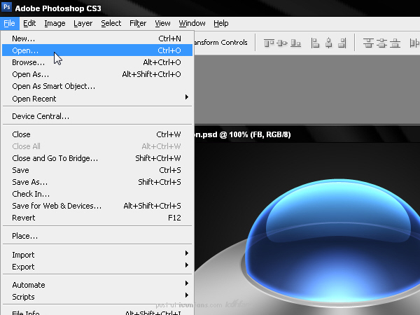The width and height of the screenshot is (420, 315).
Task: Choose Check In... menu entry
Action: tap(97, 194)
